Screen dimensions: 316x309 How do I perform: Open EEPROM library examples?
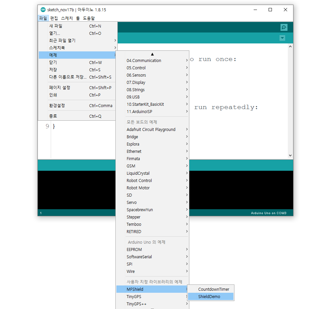[152, 249]
